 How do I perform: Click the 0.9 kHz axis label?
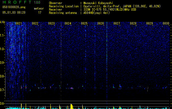point(2,63)
